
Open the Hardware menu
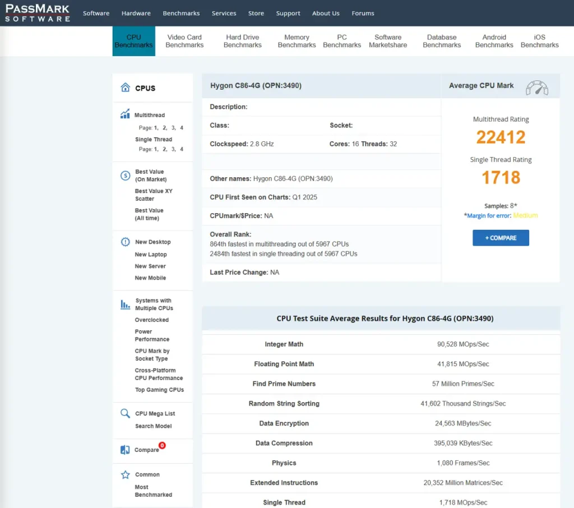click(x=136, y=13)
